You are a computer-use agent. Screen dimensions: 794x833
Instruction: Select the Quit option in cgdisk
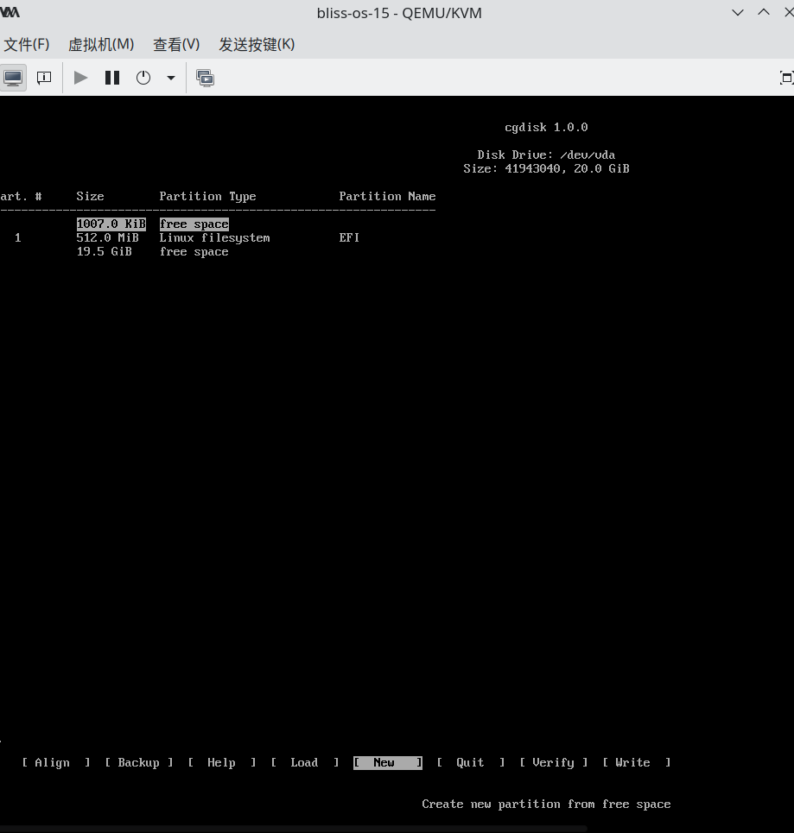470,762
